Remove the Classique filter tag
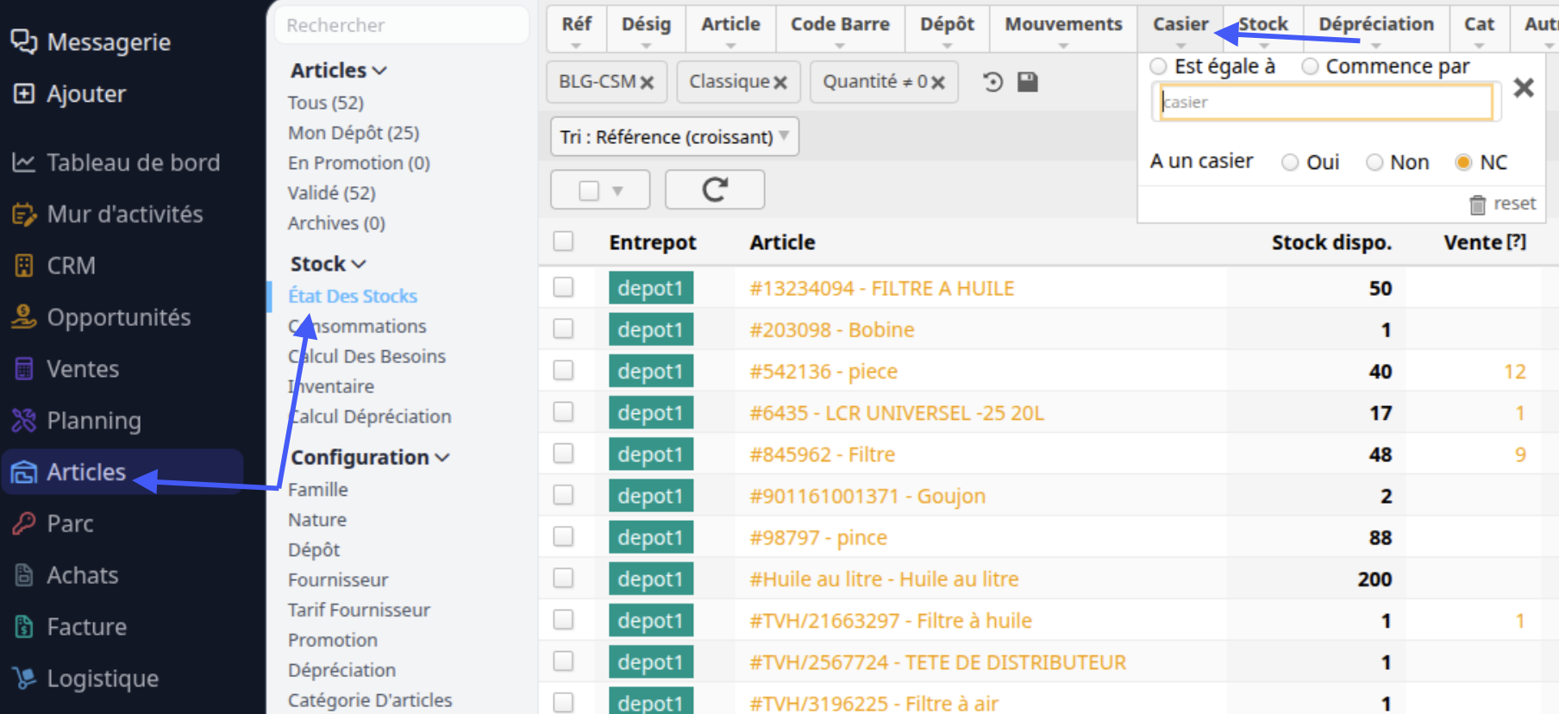The height and width of the screenshot is (714, 1559). point(780,83)
